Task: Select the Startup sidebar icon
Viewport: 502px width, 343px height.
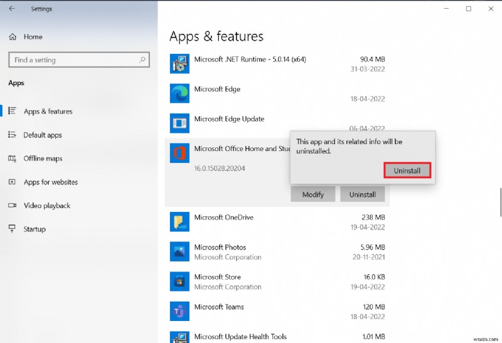Action: pyautogui.click(x=12, y=228)
